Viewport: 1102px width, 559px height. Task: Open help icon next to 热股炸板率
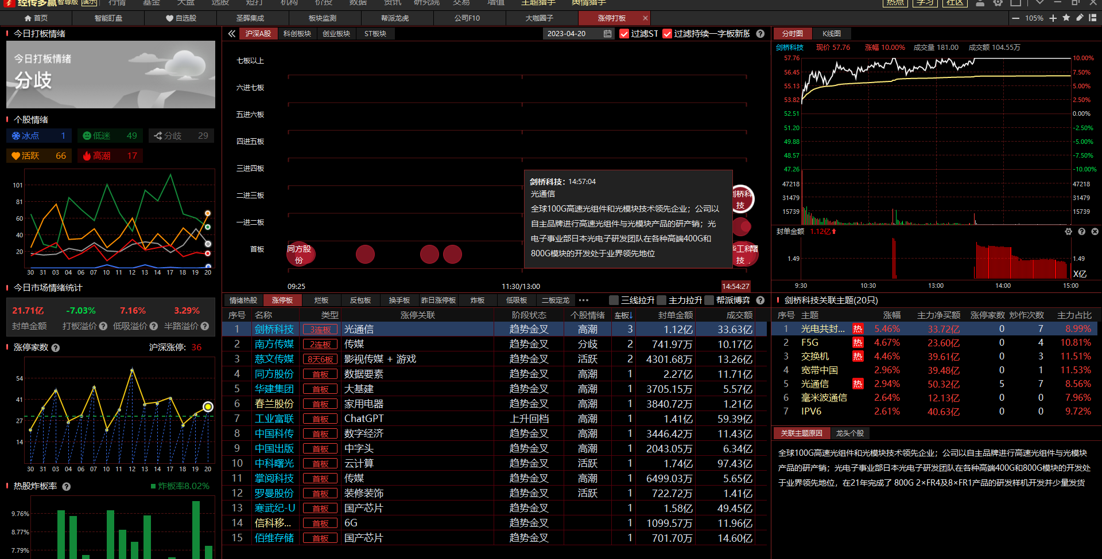[67, 487]
